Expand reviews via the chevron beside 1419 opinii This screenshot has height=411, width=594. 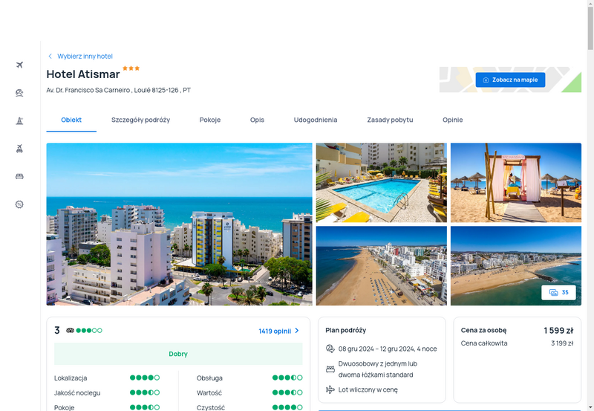(297, 331)
